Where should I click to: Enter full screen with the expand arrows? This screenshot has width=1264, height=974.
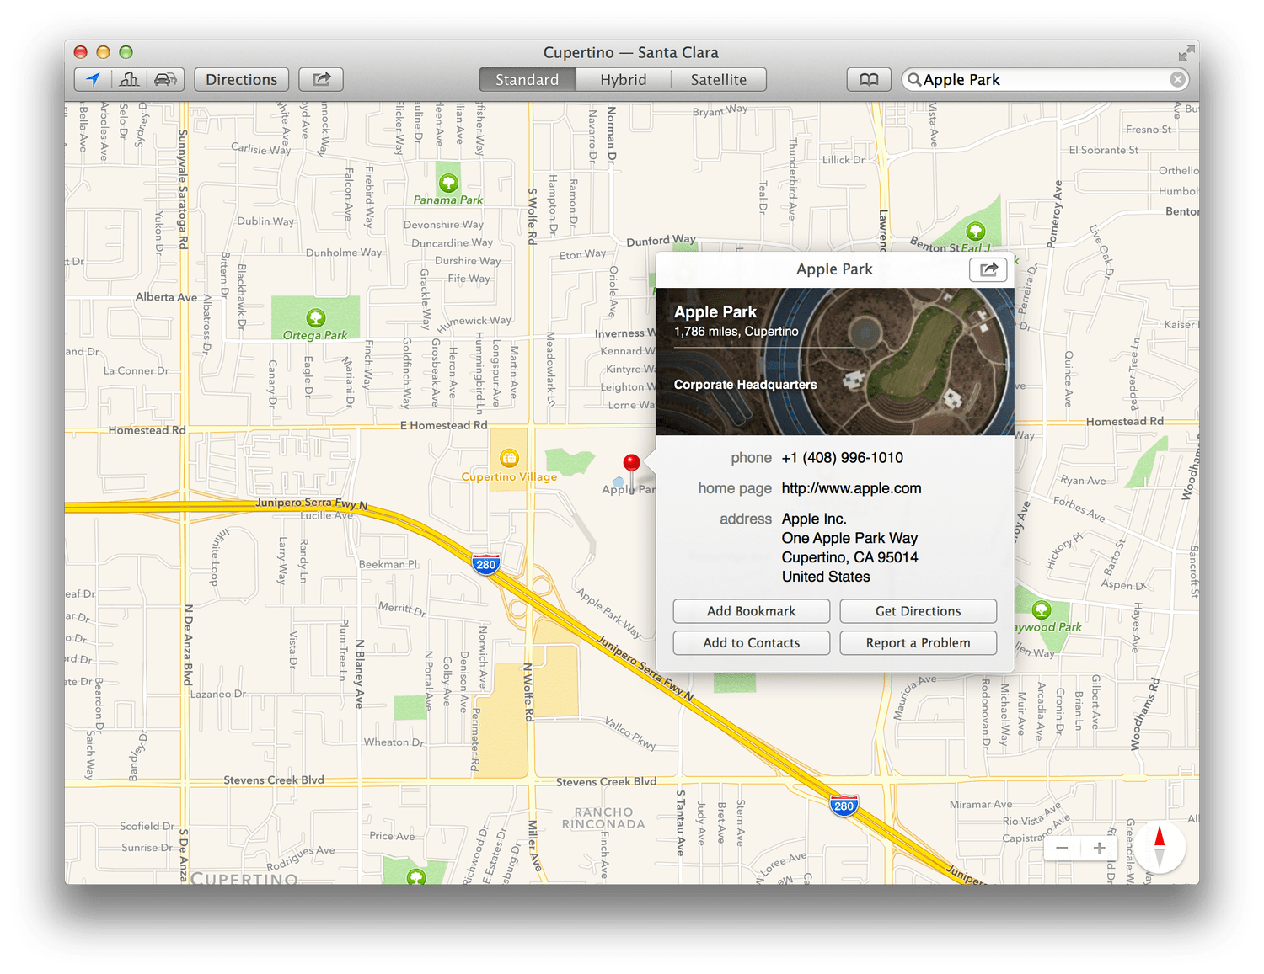[x=1186, y=53]
